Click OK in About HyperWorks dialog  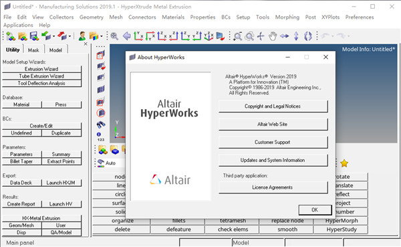(315, 210)
